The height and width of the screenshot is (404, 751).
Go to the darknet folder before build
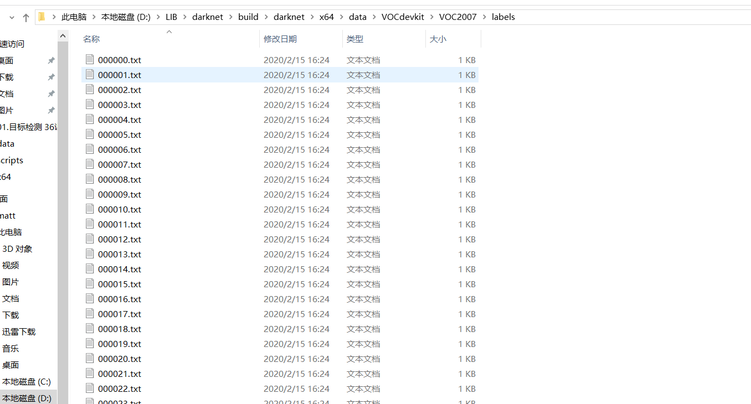click(208, 17)
